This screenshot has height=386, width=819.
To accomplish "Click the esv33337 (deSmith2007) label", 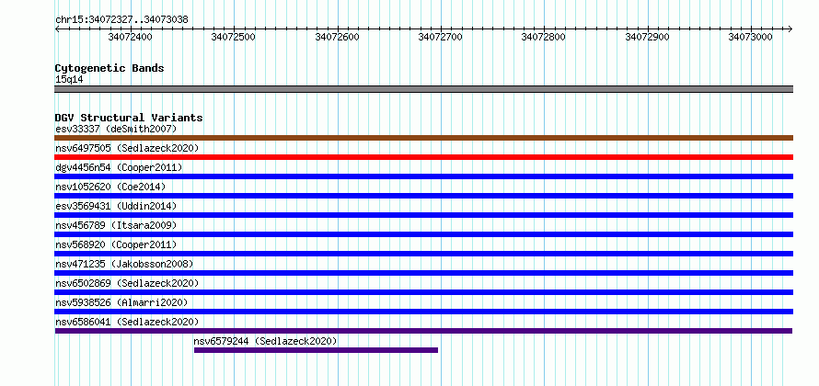I will [116, 129].
